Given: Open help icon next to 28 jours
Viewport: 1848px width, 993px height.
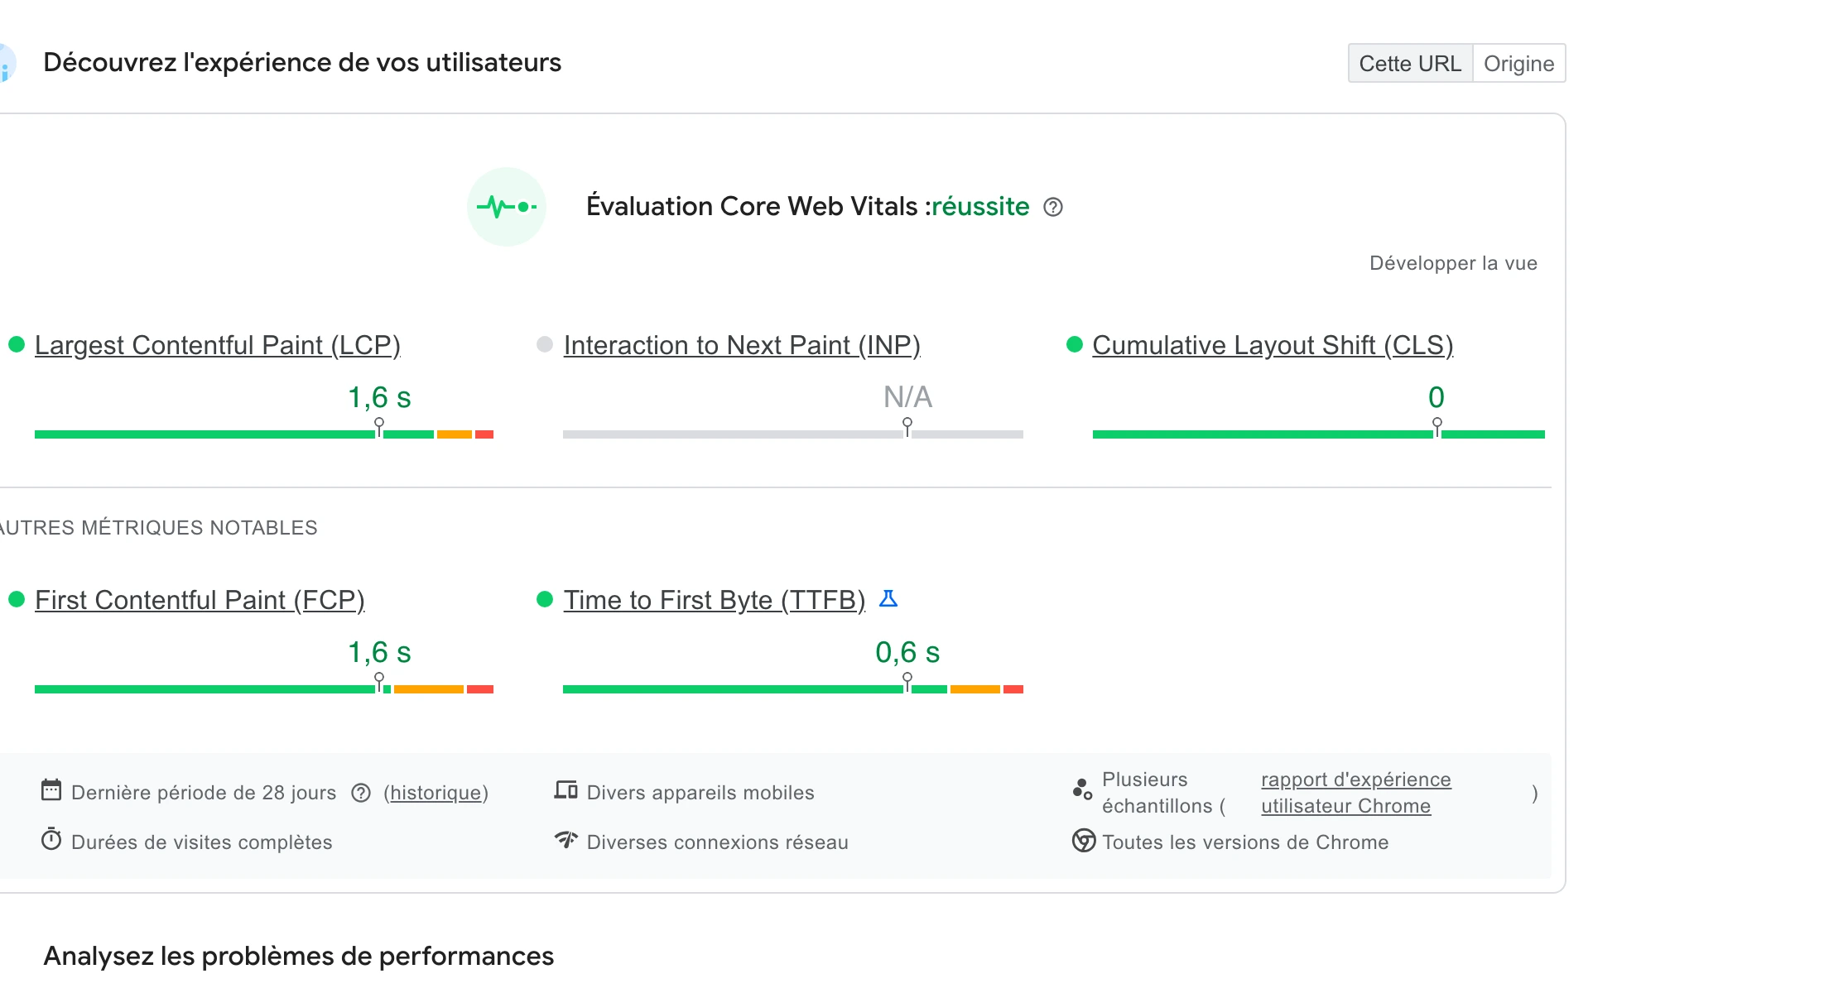Looking at the screenshot, I should coord(361,793).
